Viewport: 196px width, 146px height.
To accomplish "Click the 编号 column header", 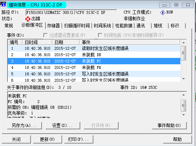I will (x=15, y=42).
